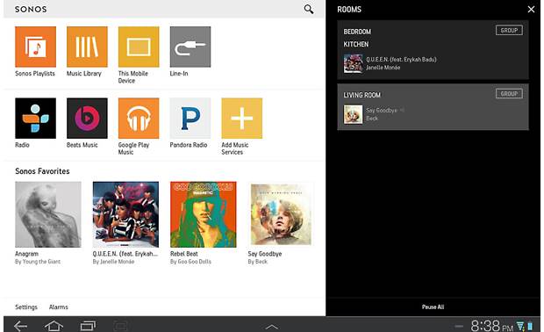Select the Living Room zone
This screenshot has width=544, height=332.
pyautogui.click(x=433, y=107)
